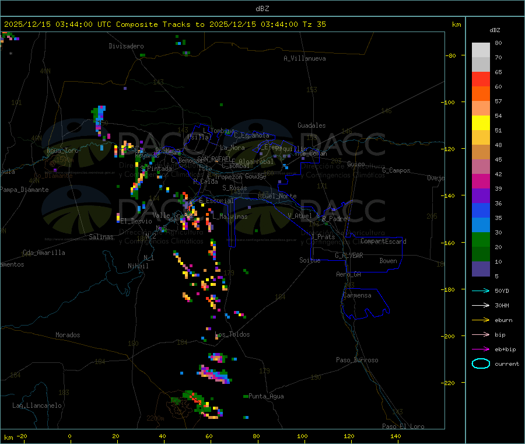The width and height of the screenshot is (525, 444).
Task: Click the red 60–65 dBZ color swatch
Action: coord(481,79)
